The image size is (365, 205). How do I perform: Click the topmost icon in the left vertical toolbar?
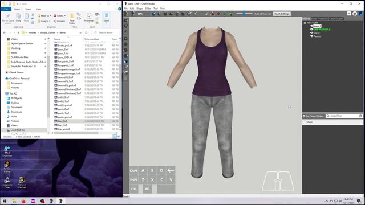(x=125, y=20)
